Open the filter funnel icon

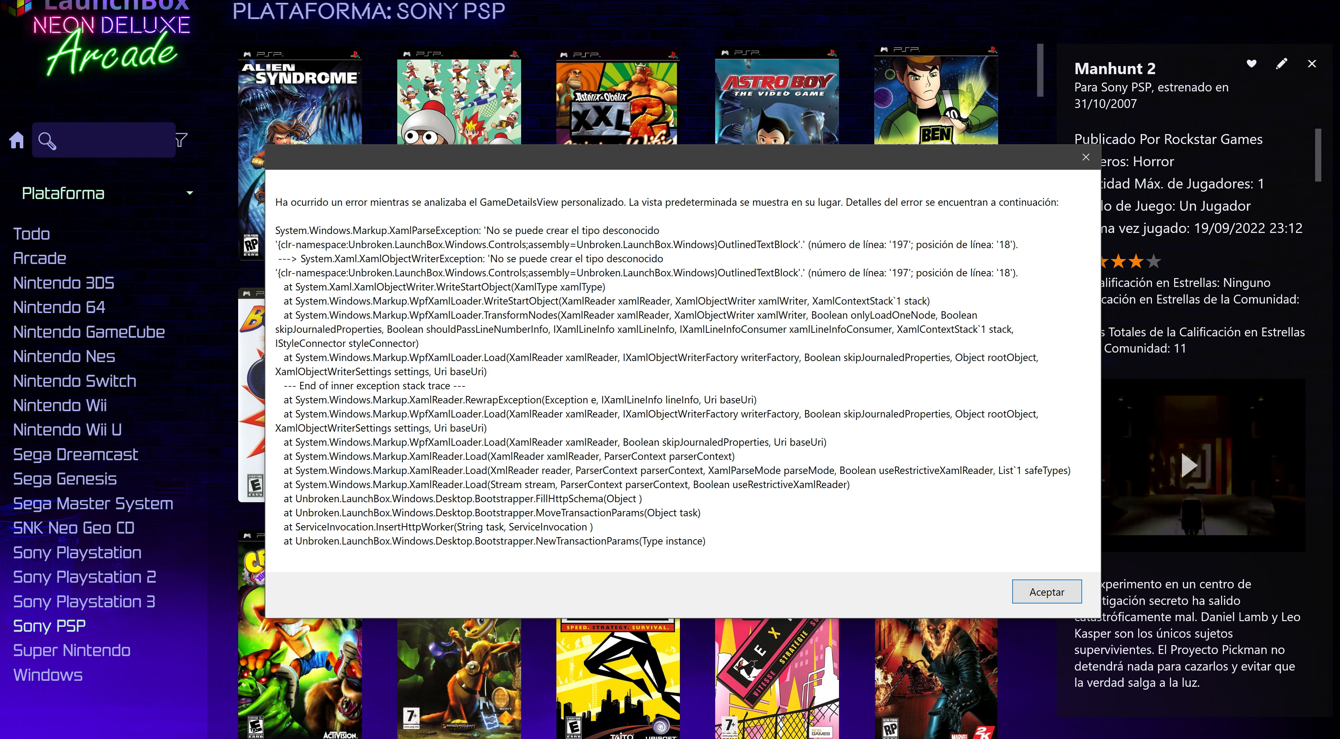pos(181,140)
